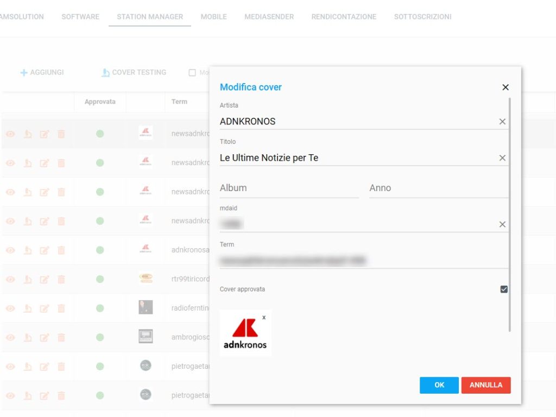The image size is (556, 417).
Task: Click the adnkronos cover image in the dialog
Action: 245,333
